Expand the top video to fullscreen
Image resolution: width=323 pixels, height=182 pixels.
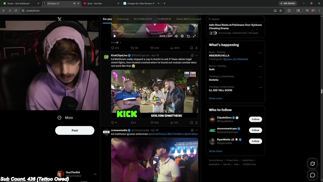point(194,36)
